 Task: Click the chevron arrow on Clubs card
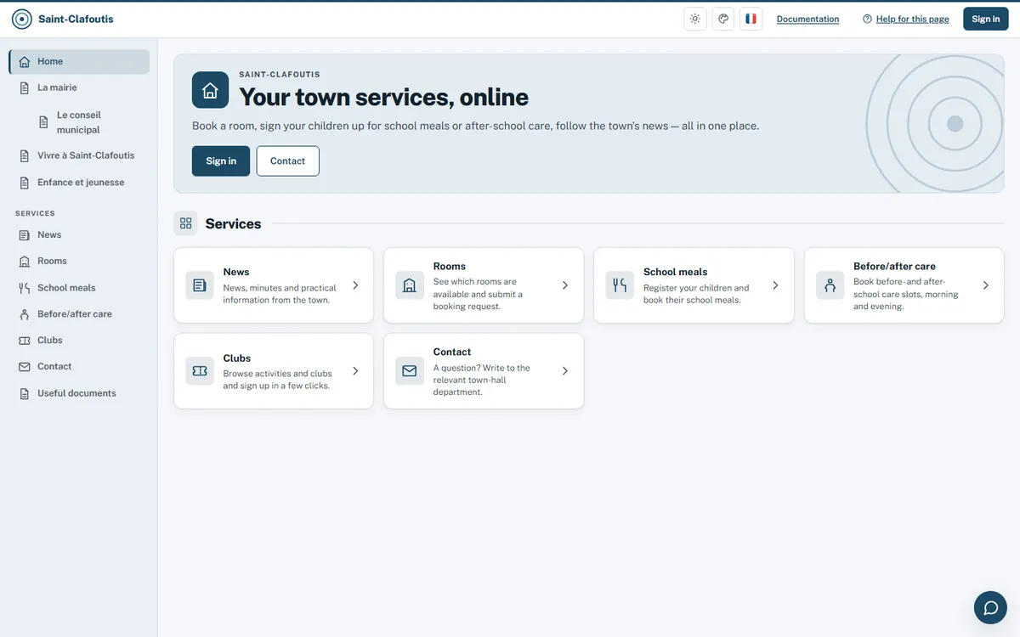pyautogui.click(x=355, y=371)
